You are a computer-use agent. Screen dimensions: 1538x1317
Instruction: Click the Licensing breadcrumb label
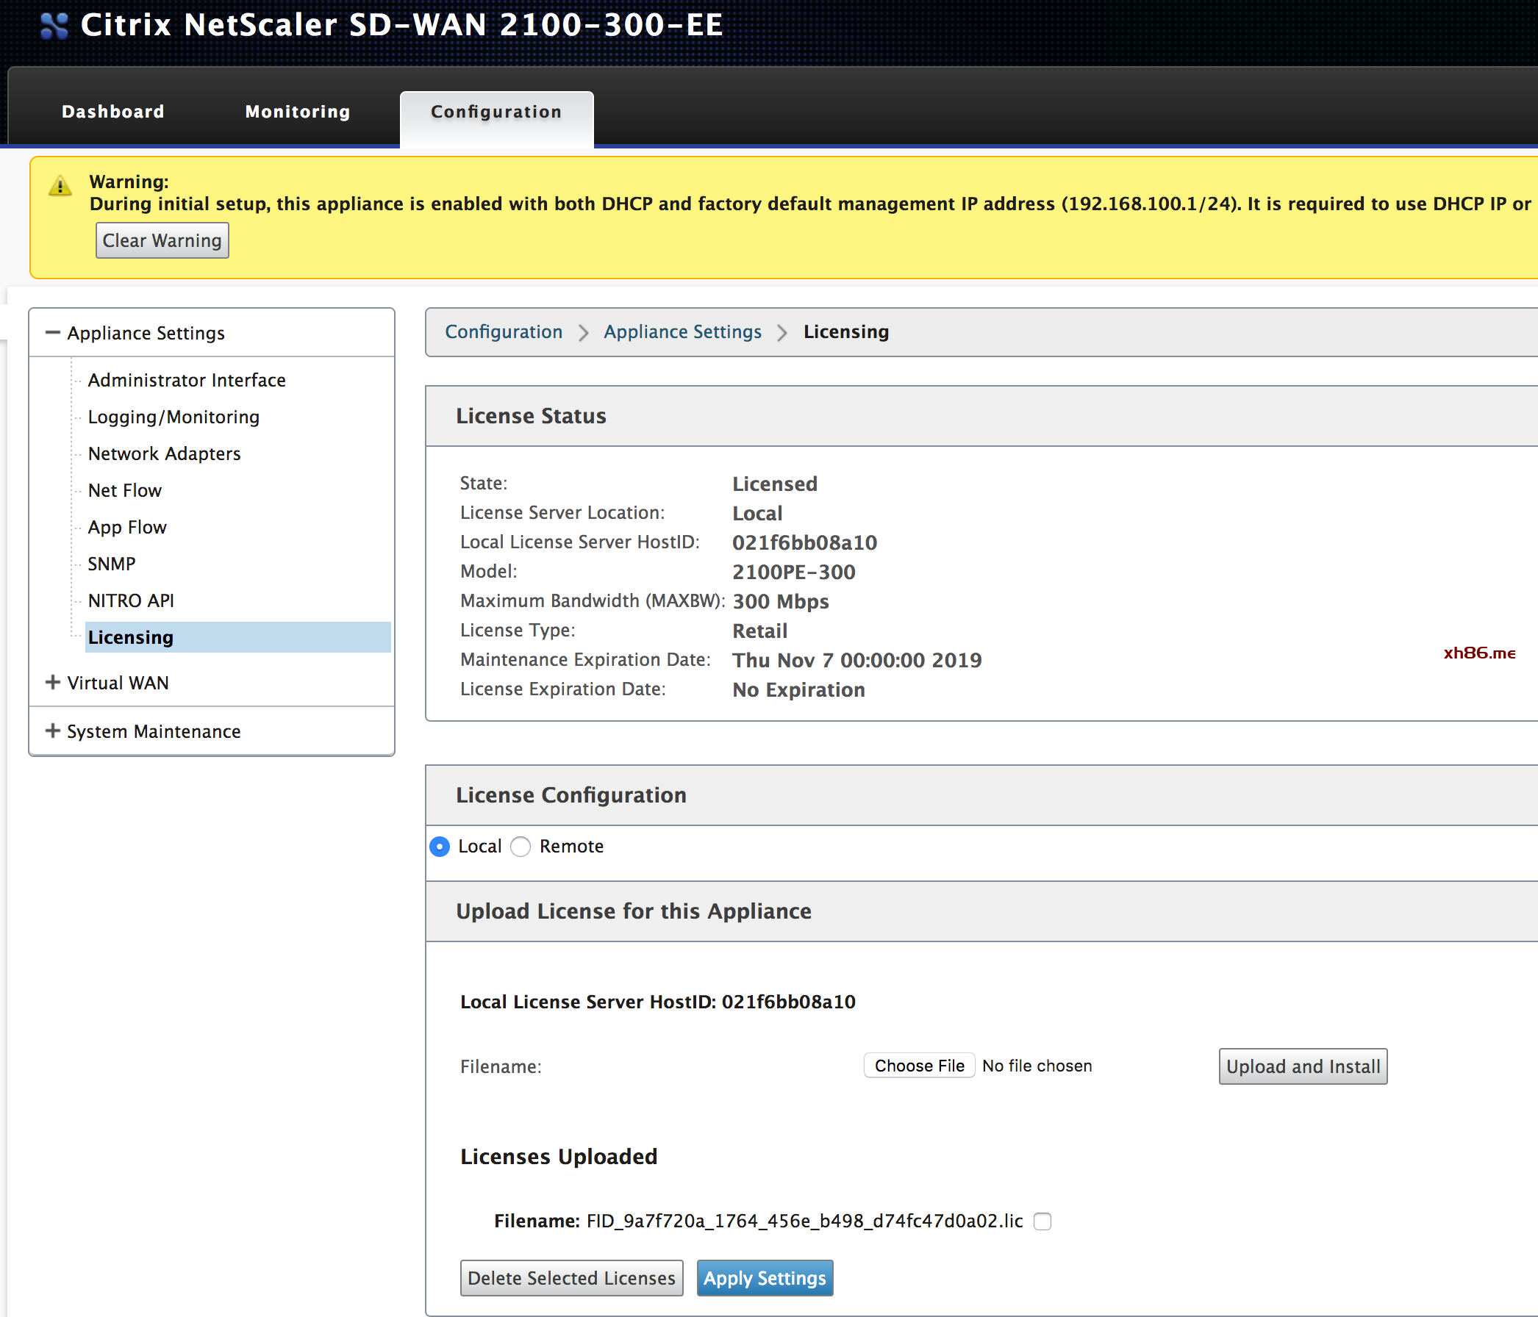(846, 331)
